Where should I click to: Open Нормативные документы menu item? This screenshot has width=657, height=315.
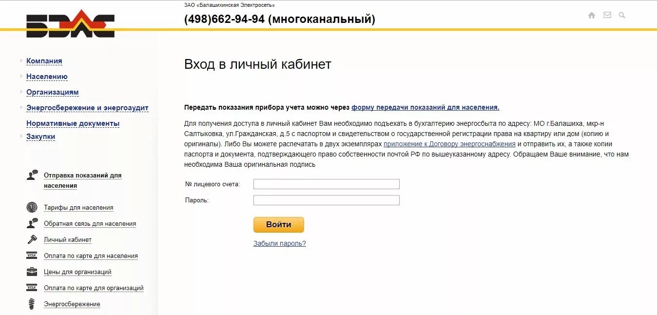(x=73, y=123)
